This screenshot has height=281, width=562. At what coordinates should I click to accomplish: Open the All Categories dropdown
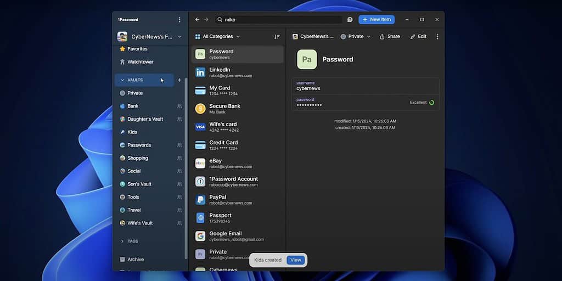click(218, 37)
